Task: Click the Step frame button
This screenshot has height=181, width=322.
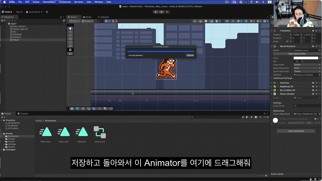Action: coord(167,12)
